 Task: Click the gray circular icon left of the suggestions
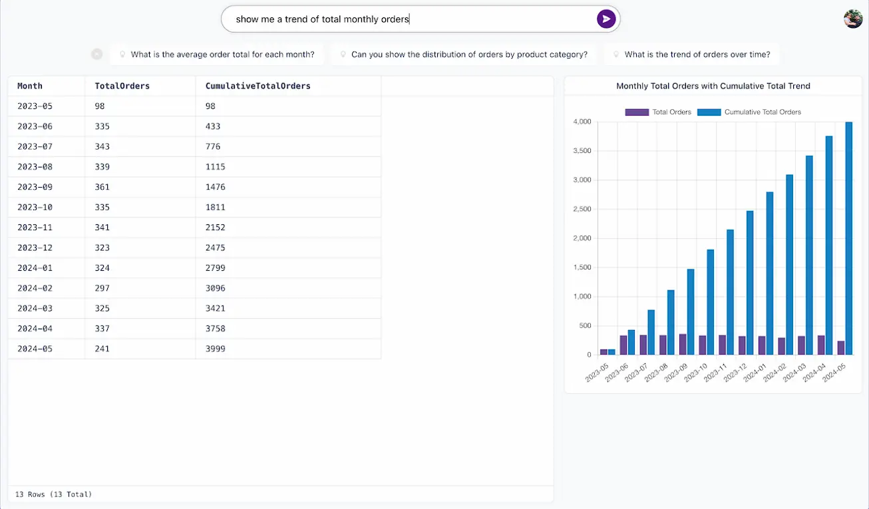[96, 54]
